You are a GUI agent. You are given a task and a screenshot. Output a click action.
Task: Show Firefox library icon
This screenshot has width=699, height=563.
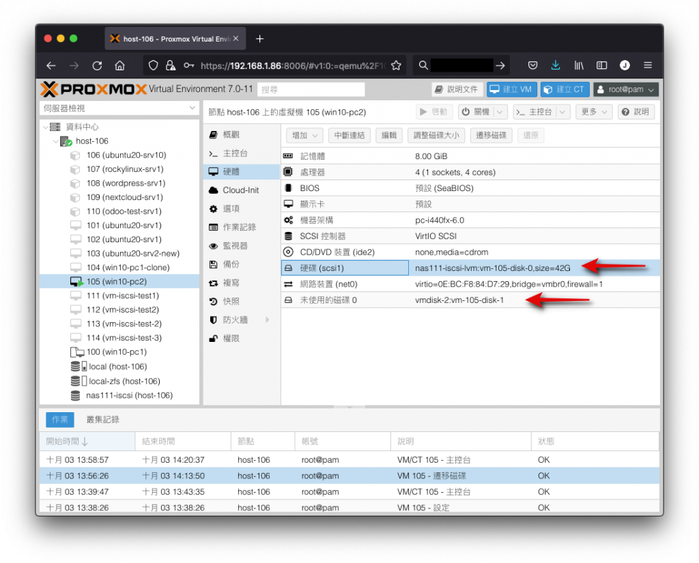[579, 66]
